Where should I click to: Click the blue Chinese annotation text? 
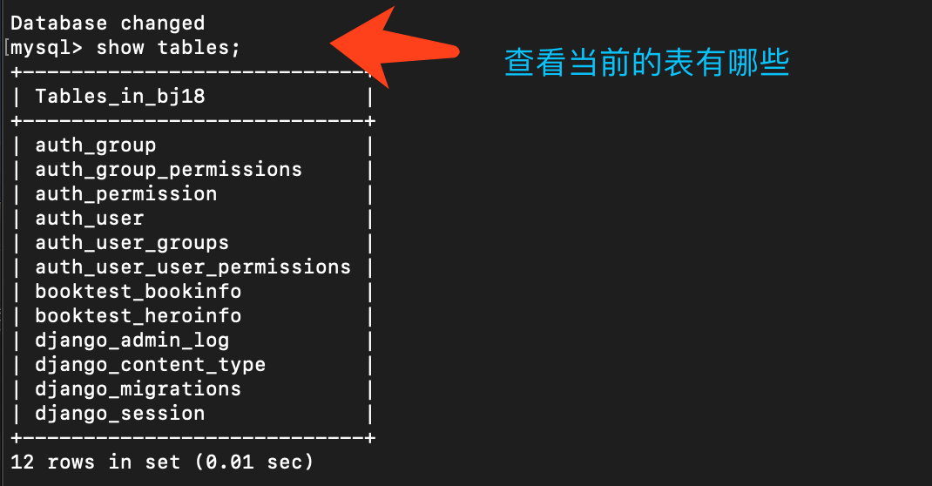pyautogui.click(x=646, y=63)
